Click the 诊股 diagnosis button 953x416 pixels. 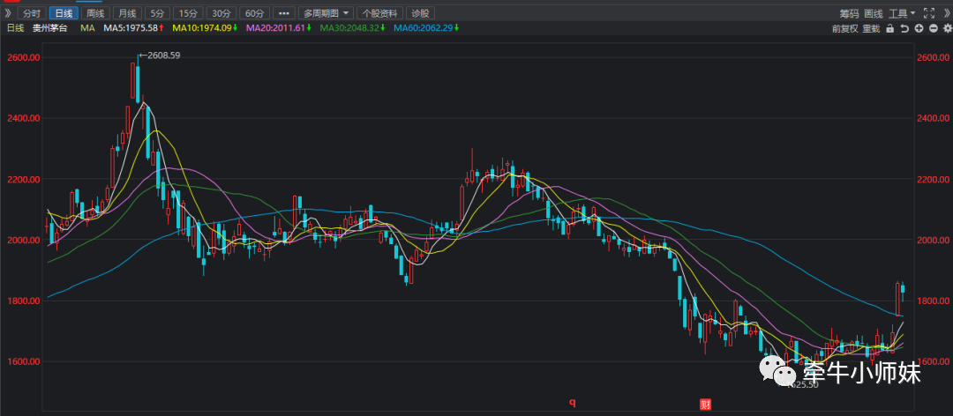(x=421, y=13)
